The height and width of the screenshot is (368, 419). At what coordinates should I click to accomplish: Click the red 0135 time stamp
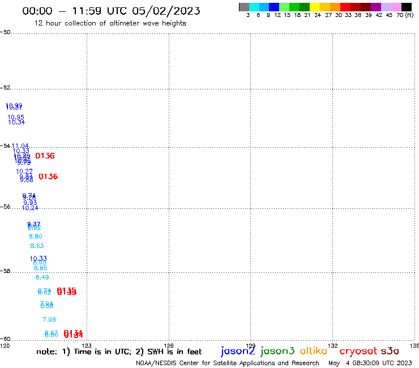pyautogui.click(x=67, y=292)
